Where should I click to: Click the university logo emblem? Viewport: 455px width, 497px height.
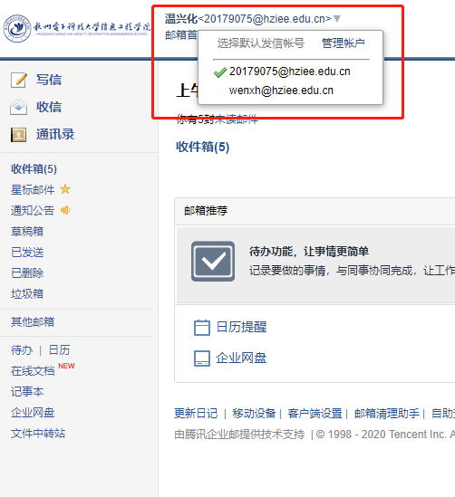(17, 28)
